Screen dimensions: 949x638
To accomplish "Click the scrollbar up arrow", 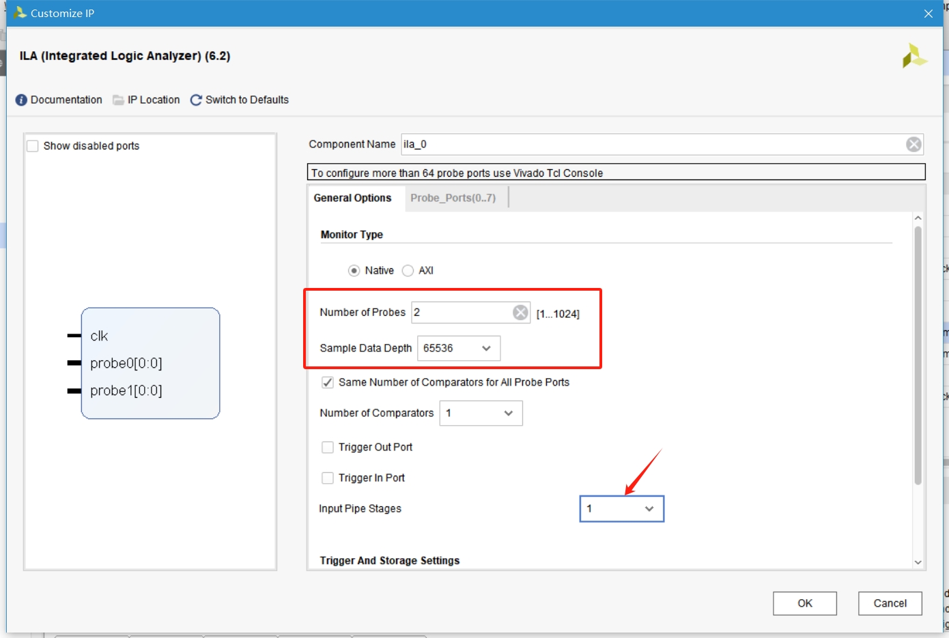I will coord(918,218).
